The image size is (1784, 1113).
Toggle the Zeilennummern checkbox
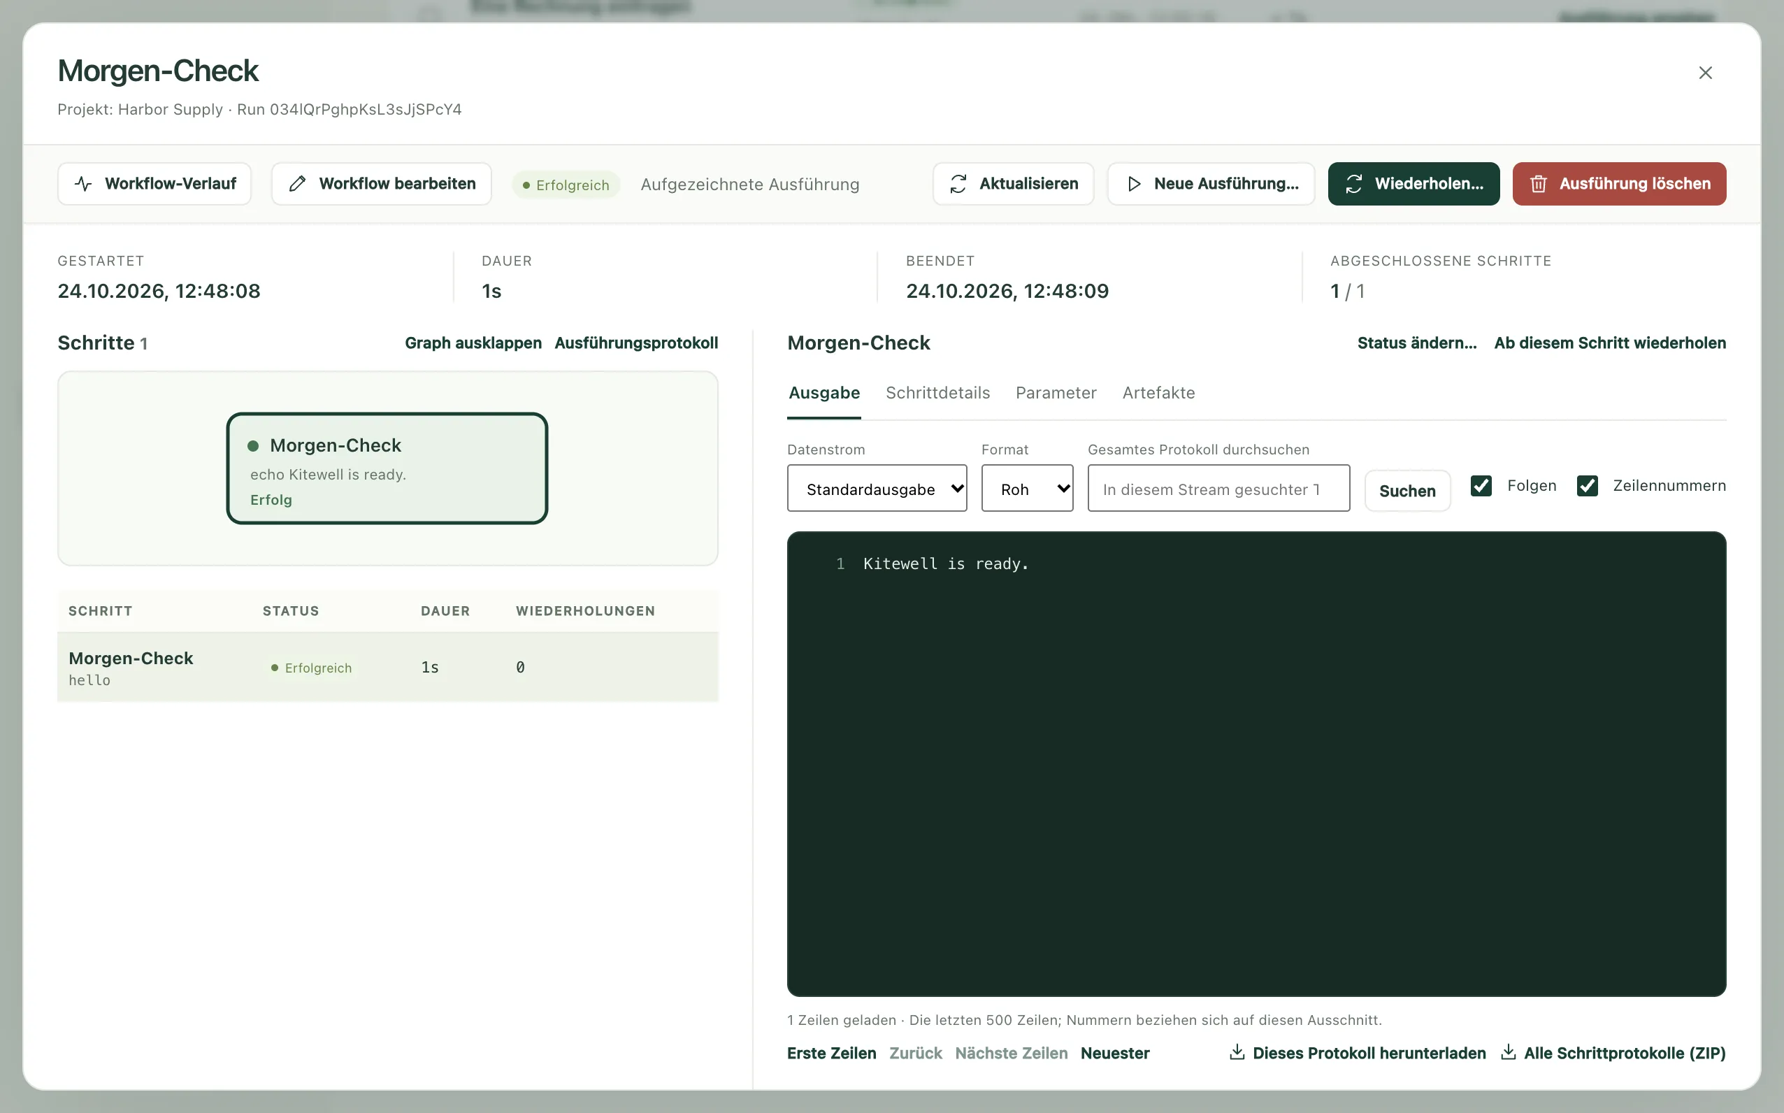pos(1588,486)
